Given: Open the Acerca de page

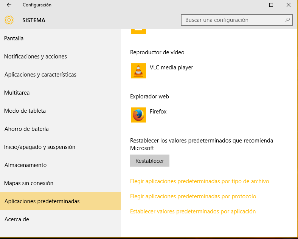Looking at the screenshot, I should [x=61, y=219].
